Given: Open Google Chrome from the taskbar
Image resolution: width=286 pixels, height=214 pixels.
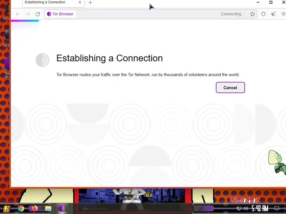Looking at the screenshot, I should point(21,208).
